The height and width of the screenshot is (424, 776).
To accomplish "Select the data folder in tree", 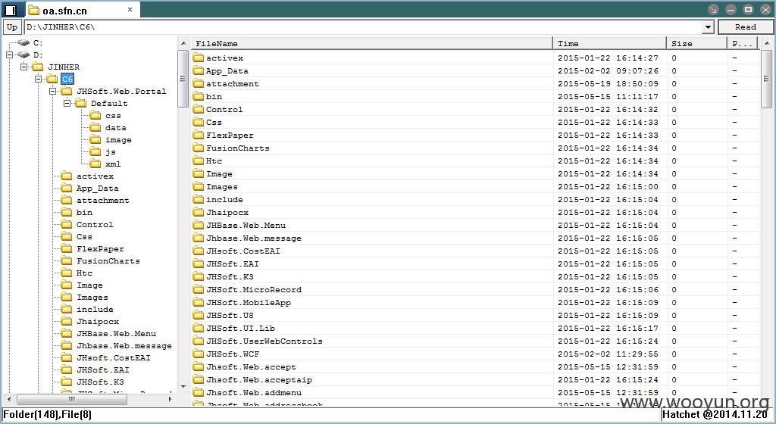I will click(x=115, y=127).
